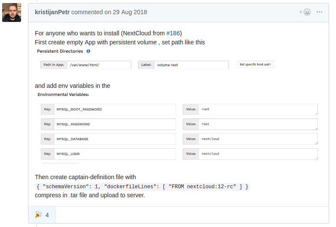
Task: Open kristijanPetr's profile avatar
Action: coord(12,12)
